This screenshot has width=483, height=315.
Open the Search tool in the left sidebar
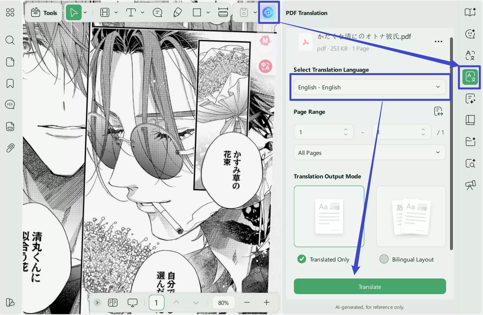pyautogui.click(x=10, y=40)
